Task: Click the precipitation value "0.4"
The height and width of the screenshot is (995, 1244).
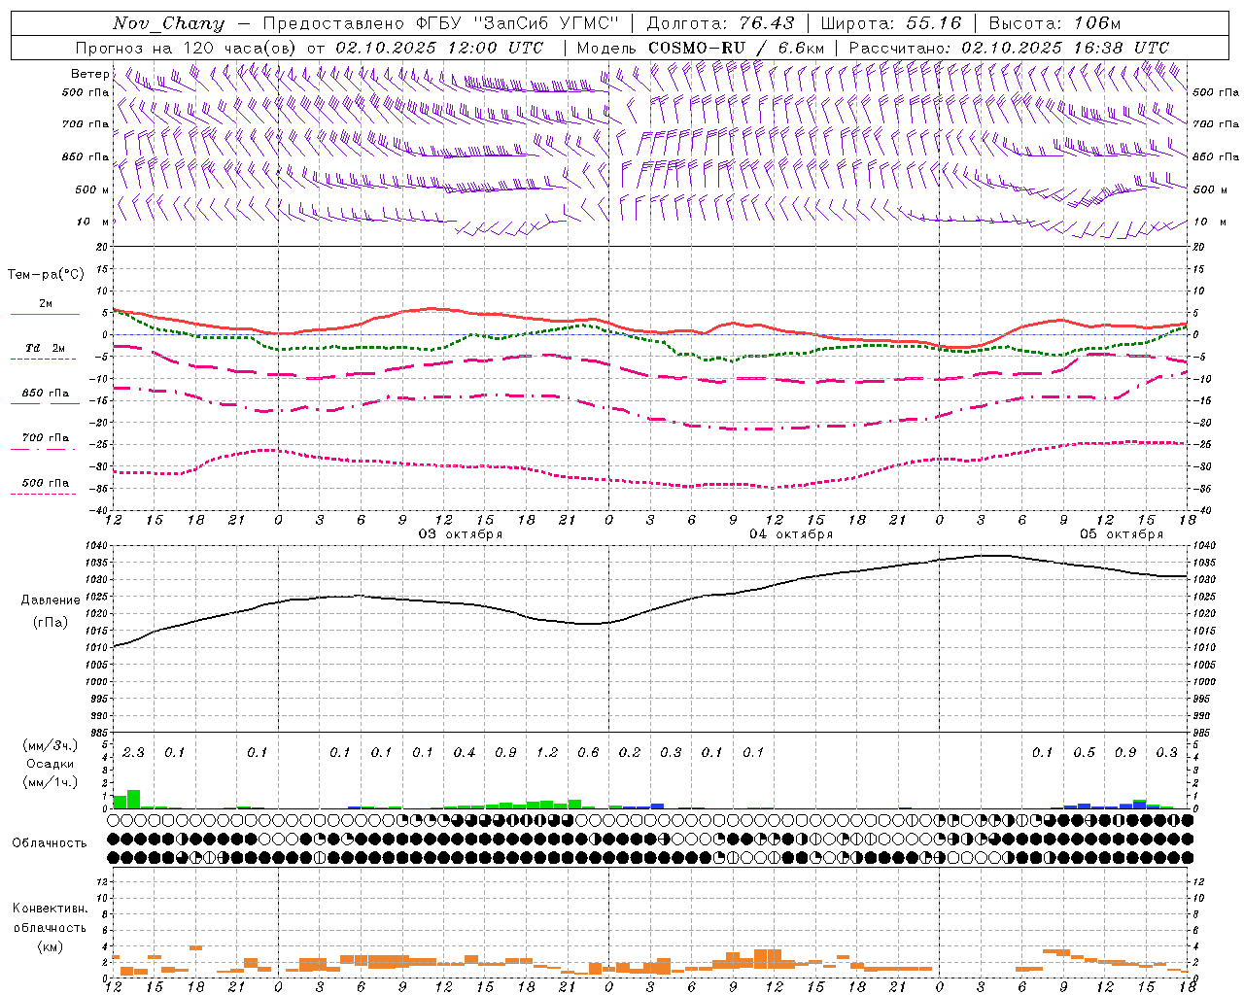Action: [x=465, y=752]
